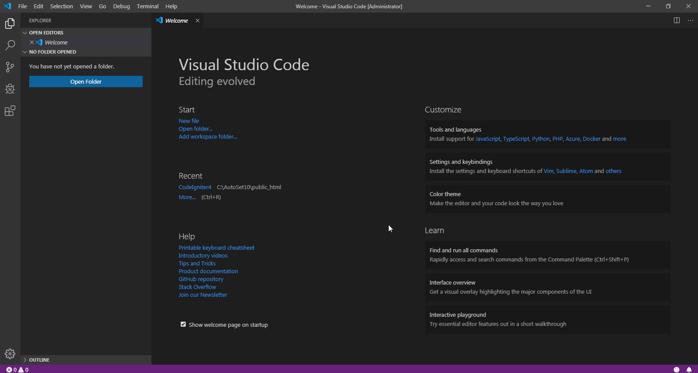Image resolution: width=698 pixels, height=373 pixels.
Task: Open the Color theme card
Action: pos(547,199)
